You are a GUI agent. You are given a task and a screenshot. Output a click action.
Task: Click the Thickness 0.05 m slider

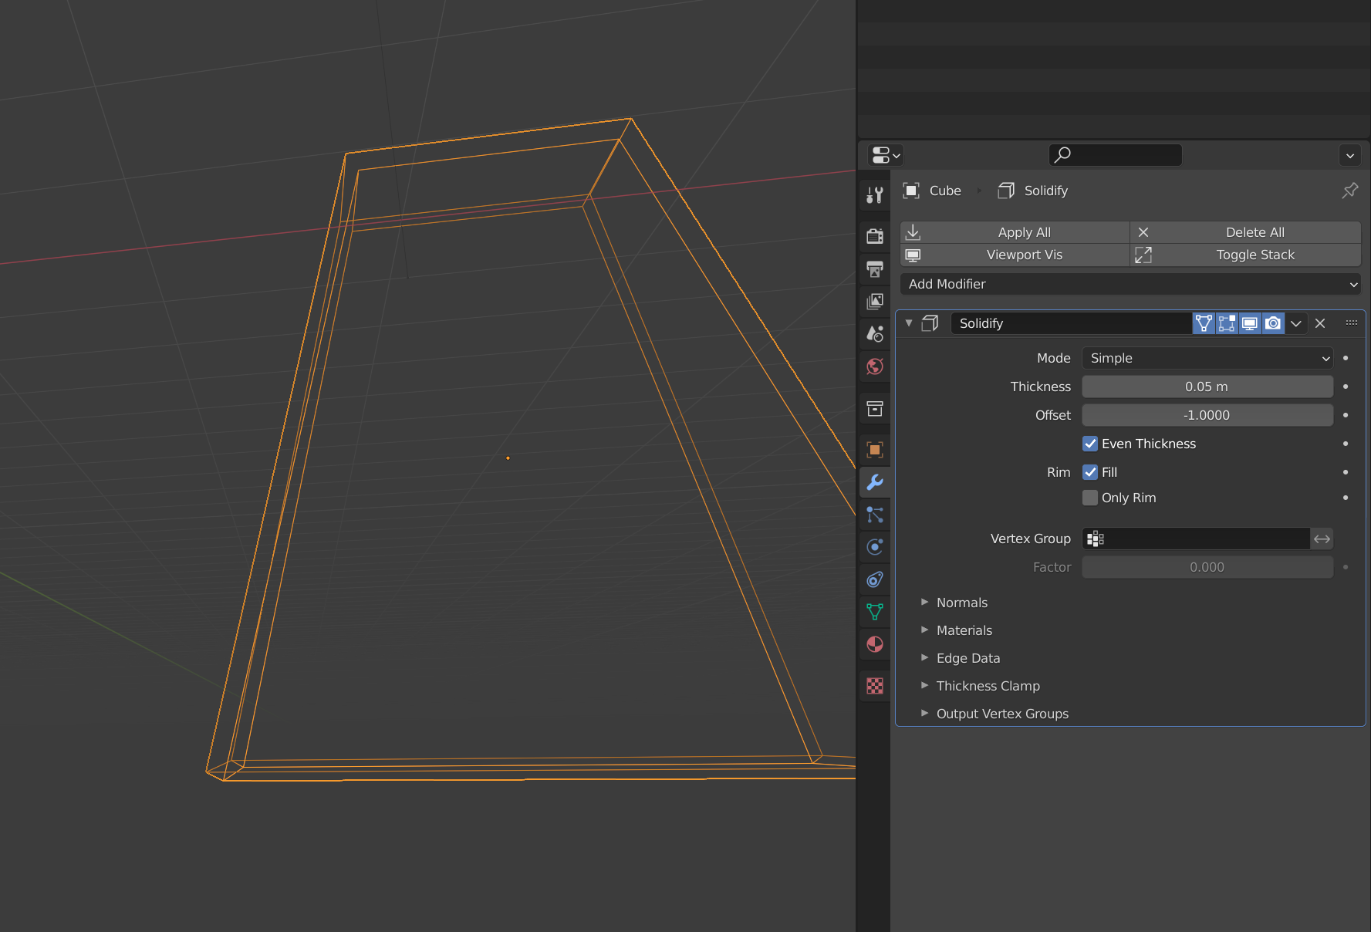[1207, 387]
